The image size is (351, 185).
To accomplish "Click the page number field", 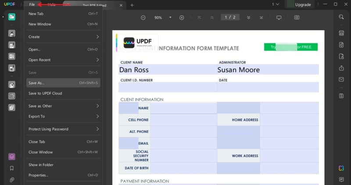I will (x=230, y=17).
